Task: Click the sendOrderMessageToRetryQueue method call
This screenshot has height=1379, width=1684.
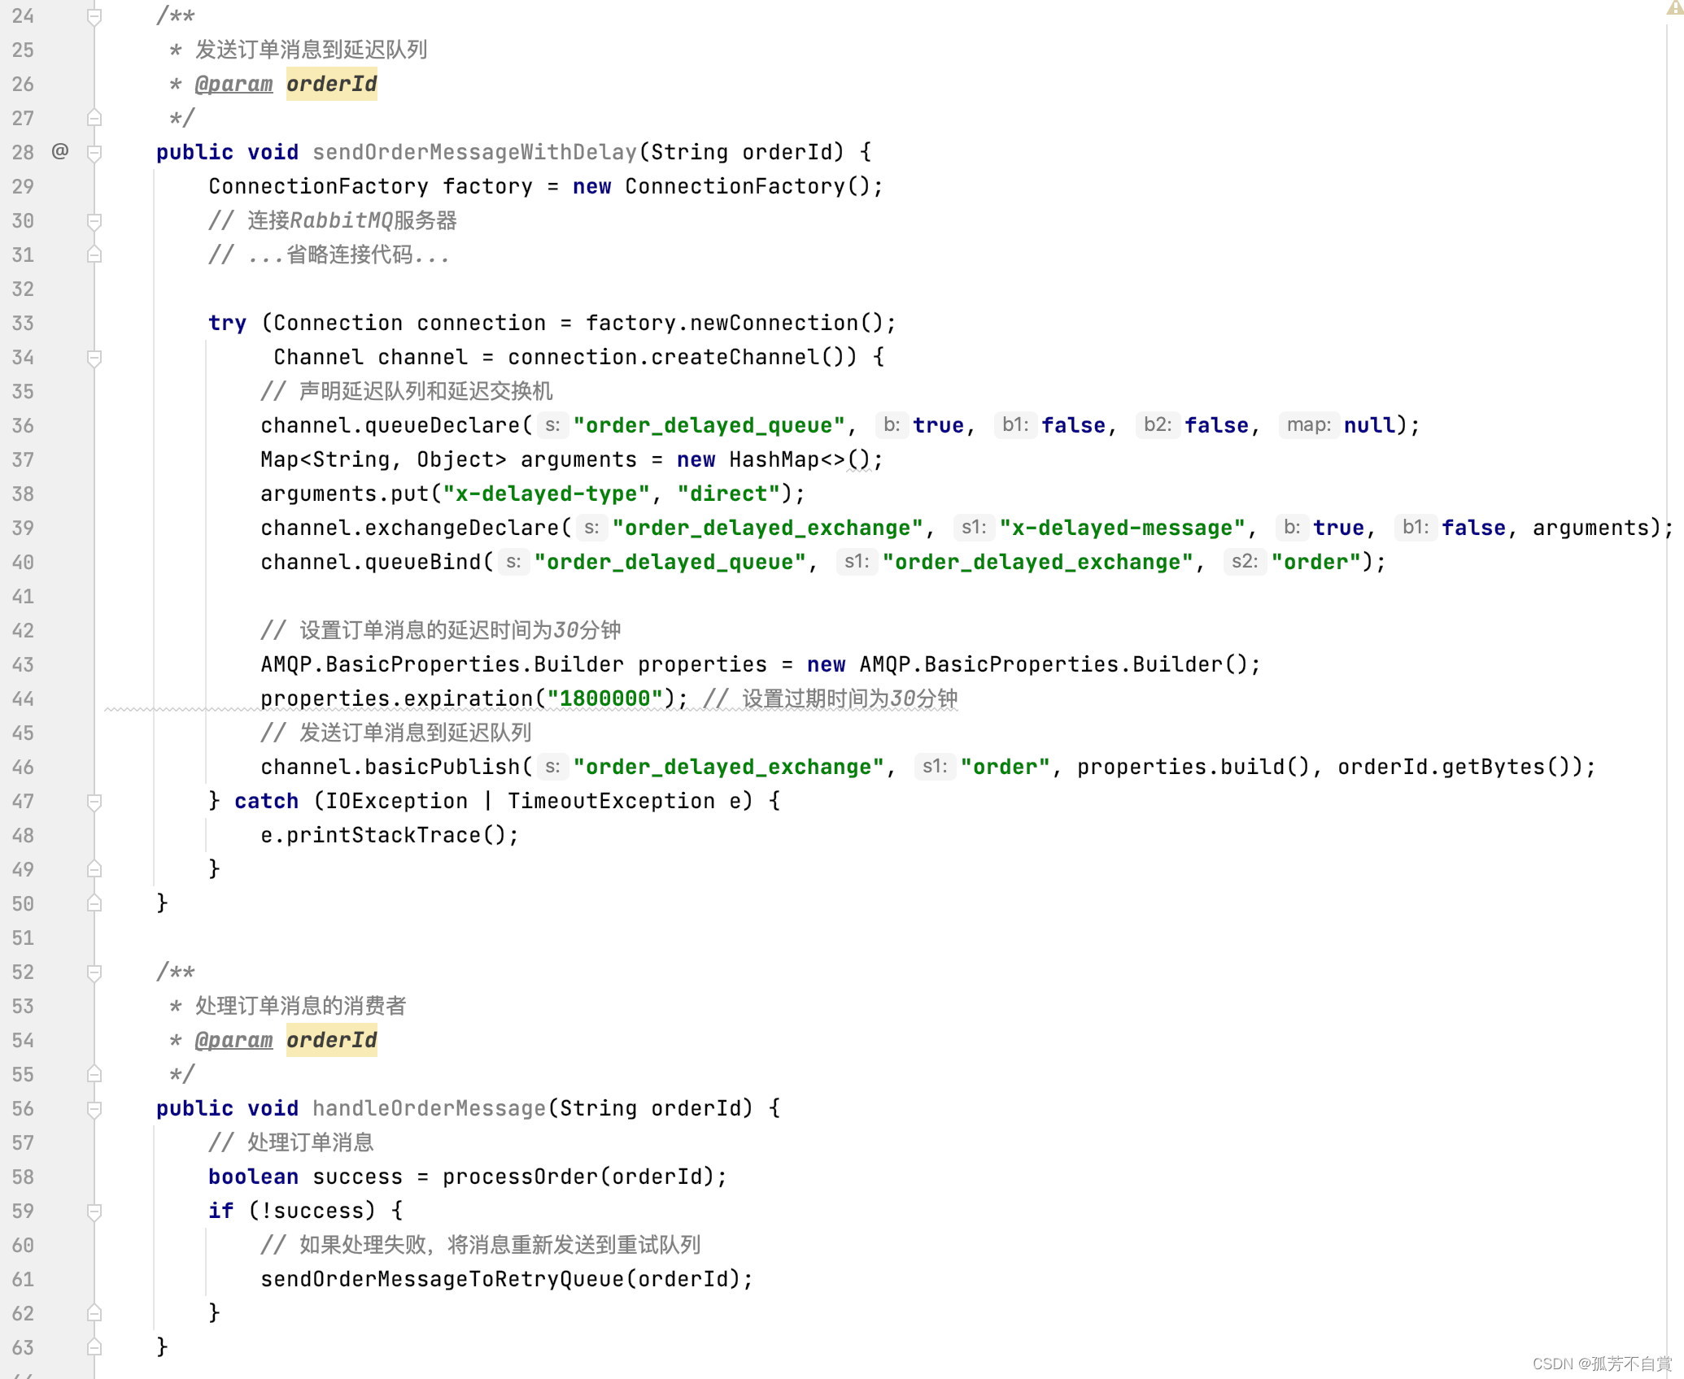Action: click(x=443, y=1279)
